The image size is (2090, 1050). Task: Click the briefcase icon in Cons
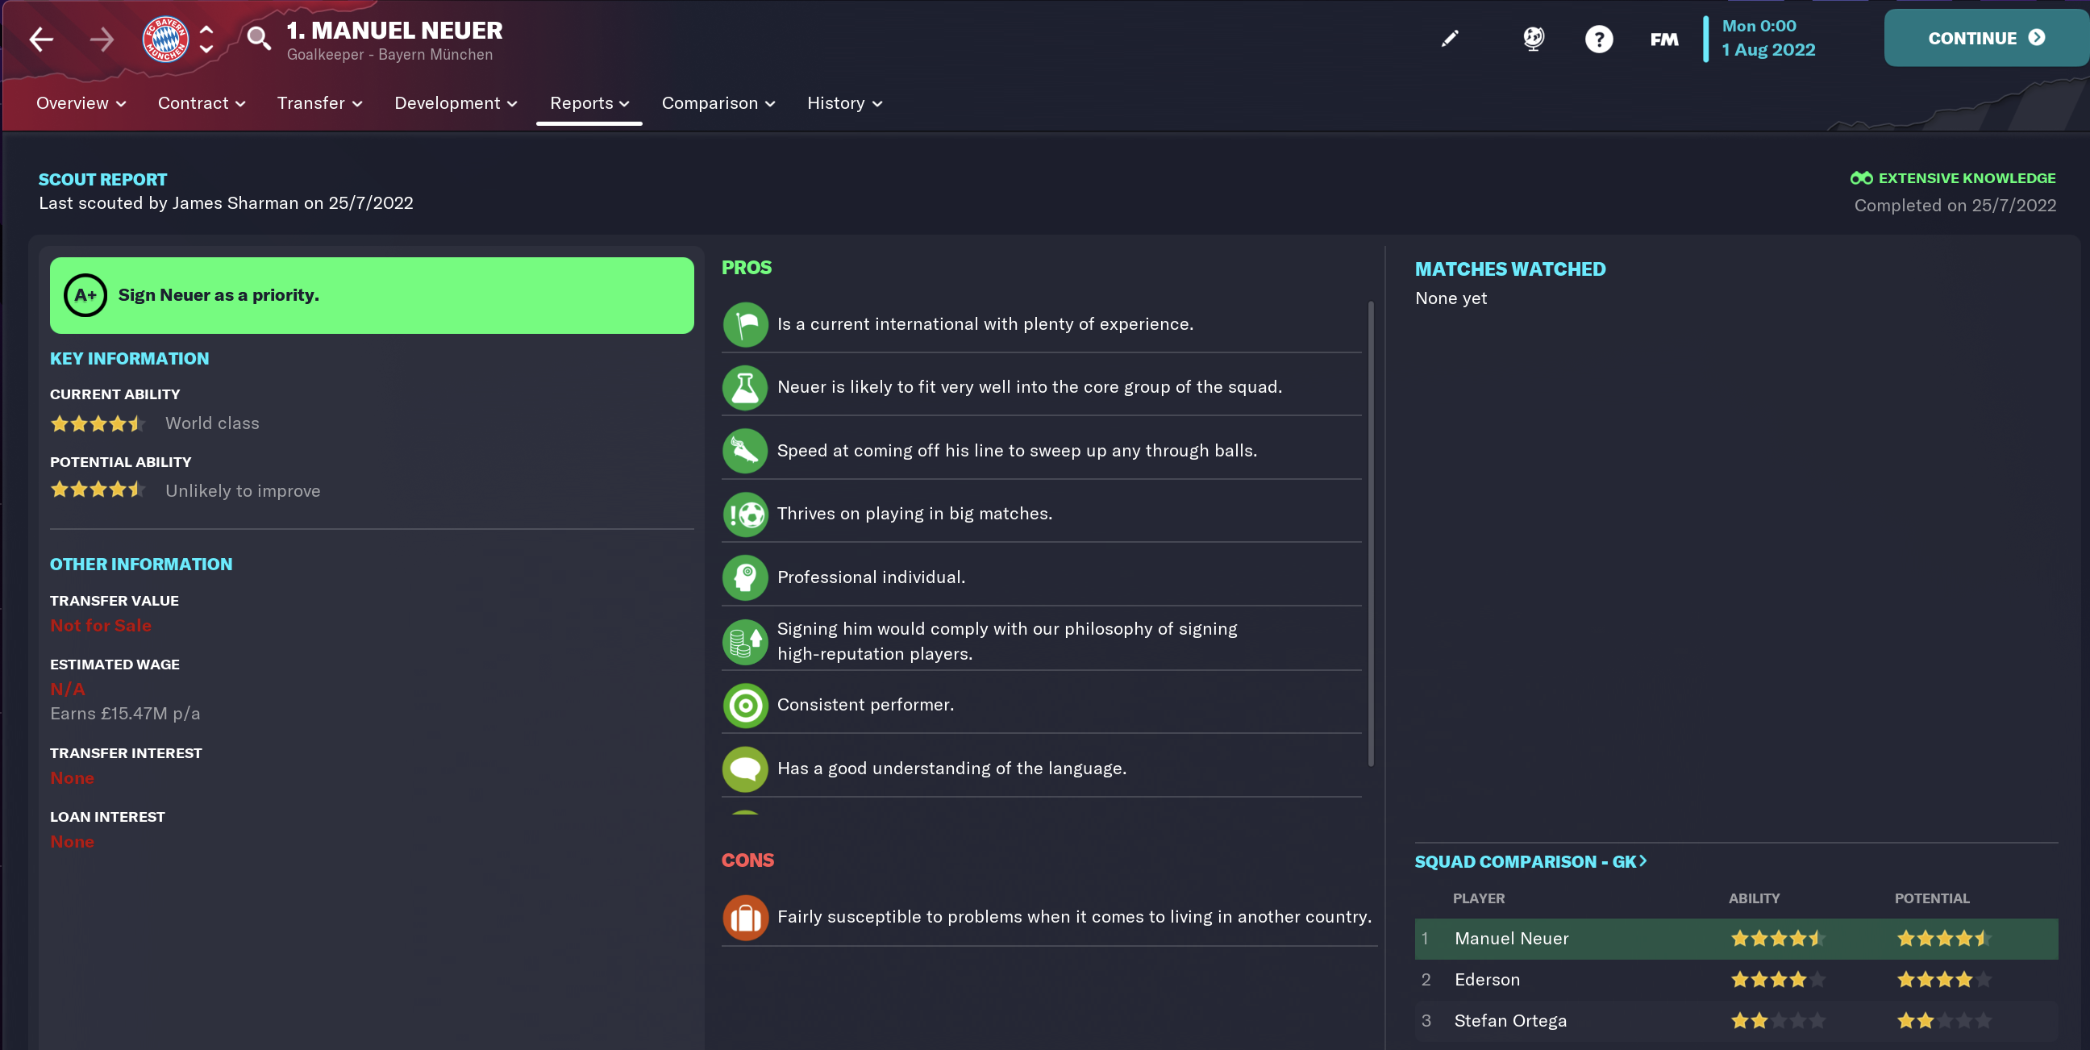[745, 918]
